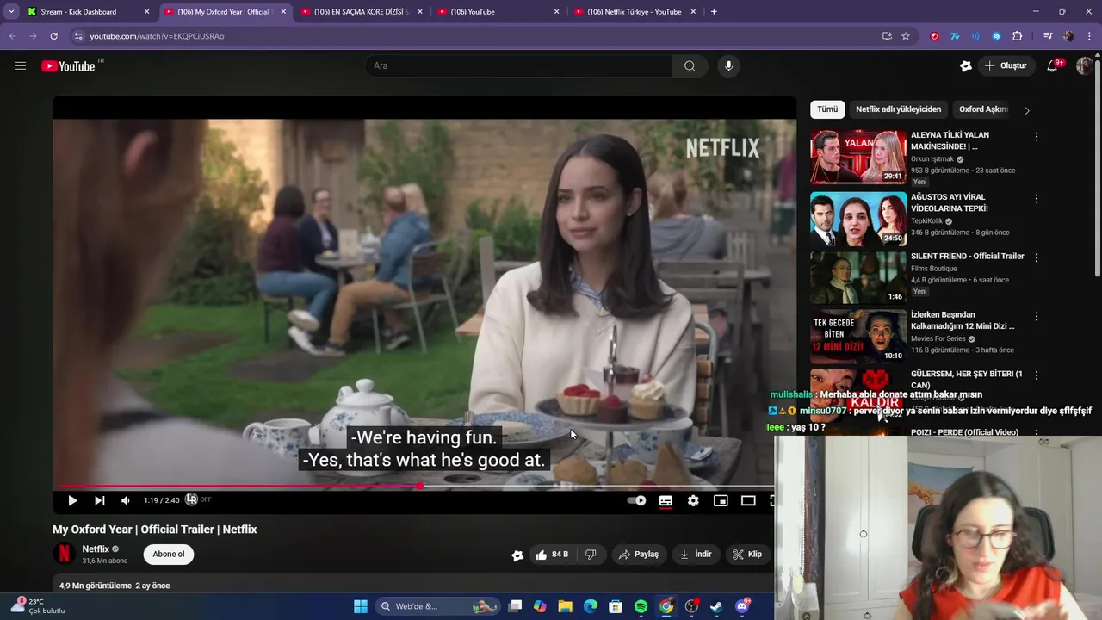
Task: Open options for ALEYNA TİLKİ YALAN video
Action: pos(1037,137)
